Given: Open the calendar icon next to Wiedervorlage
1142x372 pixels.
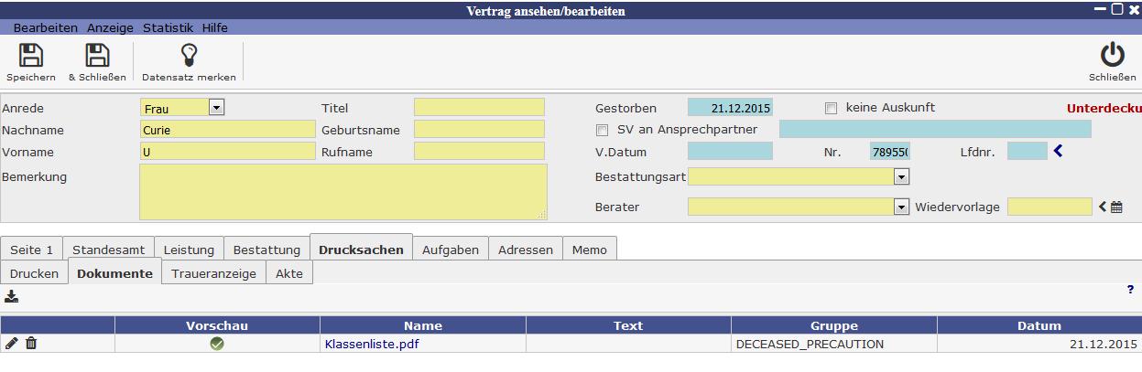Looking at the screenshot, I should click(1116, 207).
